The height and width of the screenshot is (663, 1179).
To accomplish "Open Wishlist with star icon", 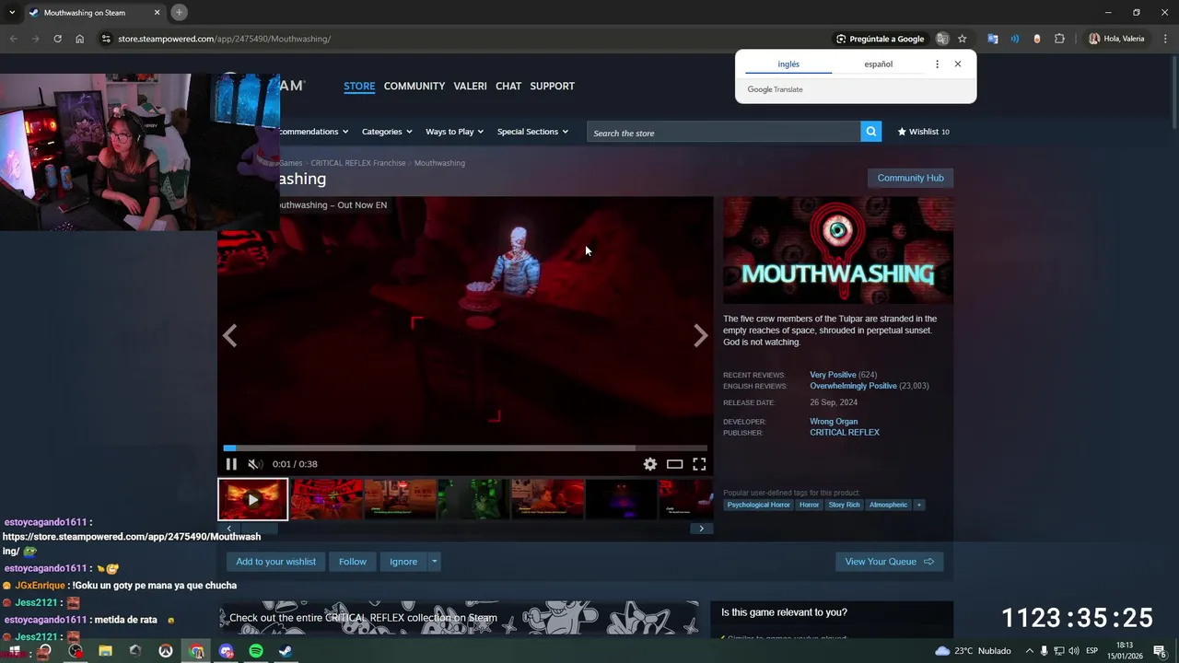I will (923, 132).
